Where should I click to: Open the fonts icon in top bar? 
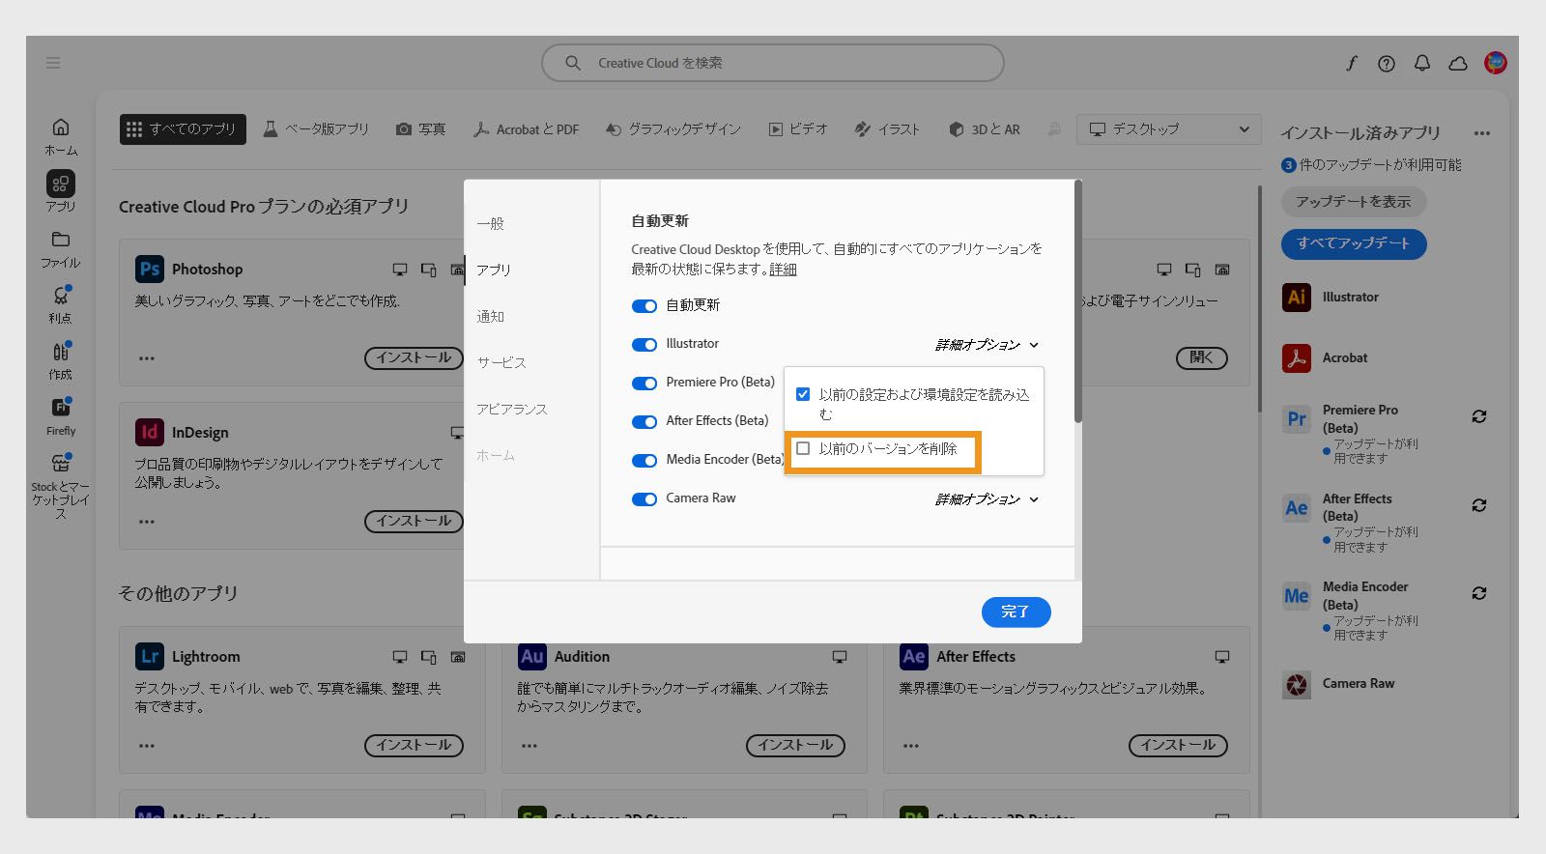1351,63
